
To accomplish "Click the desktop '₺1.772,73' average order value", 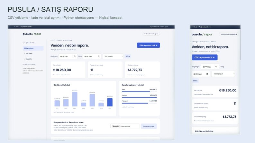I will coord(135,70).
